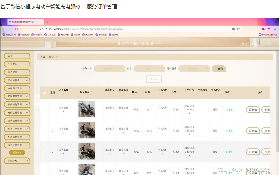This screenshot has height=175, width=279.
Task: Bookmark the page with the star icon
Action: point(238,29)
